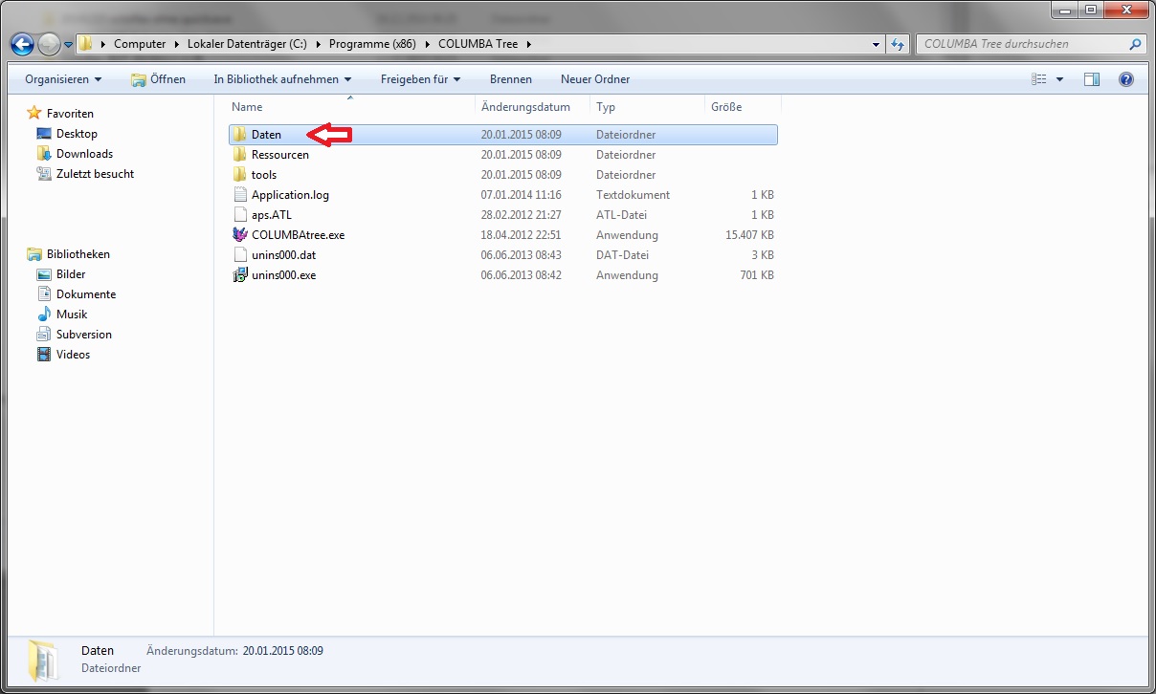Screen dimensions: 1156x694
Task: Click the Favoriten star icon
Action: [34, 114]
